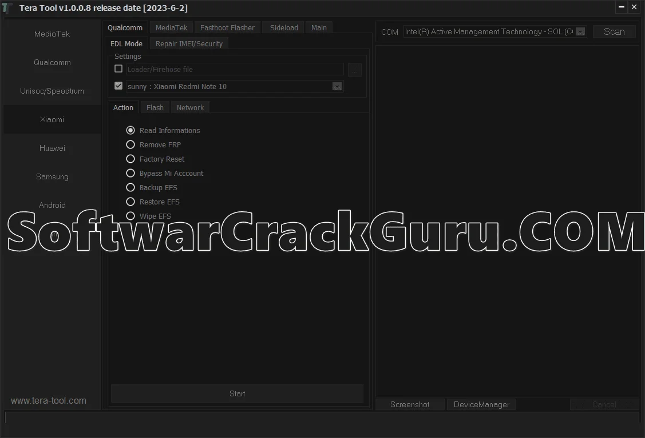
Task: Click the Start button
Action: pos(237,393)
